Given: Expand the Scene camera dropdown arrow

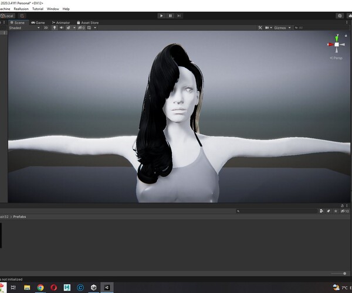Looking at the screenshot, I should point(271,28).
